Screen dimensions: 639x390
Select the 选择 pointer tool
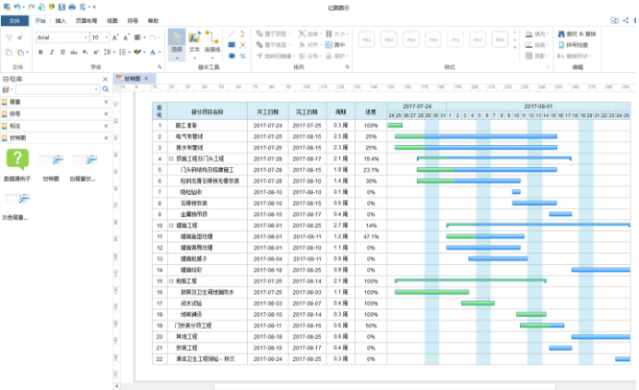(x=176, y=41)
